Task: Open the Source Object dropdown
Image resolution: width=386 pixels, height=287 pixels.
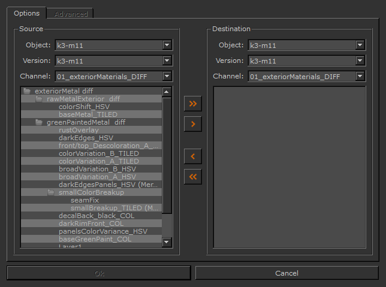Action: (167, 45)
